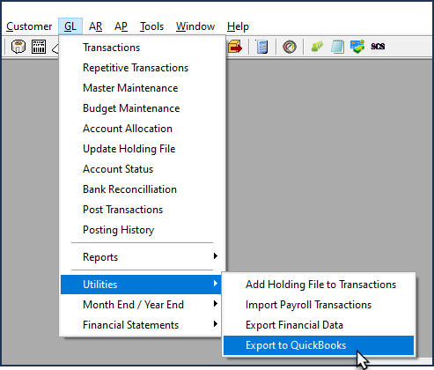The image size is (434, 370).
Task: Open the notepad toolbar icon
Action: 337,47
